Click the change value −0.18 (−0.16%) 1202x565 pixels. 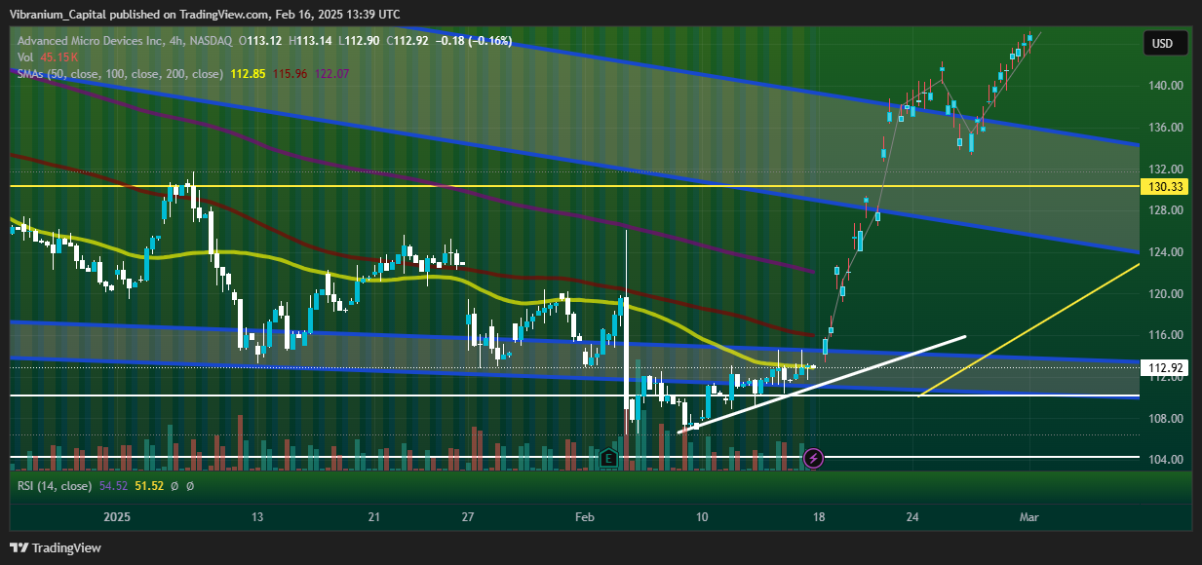click(x=475, y=41)
